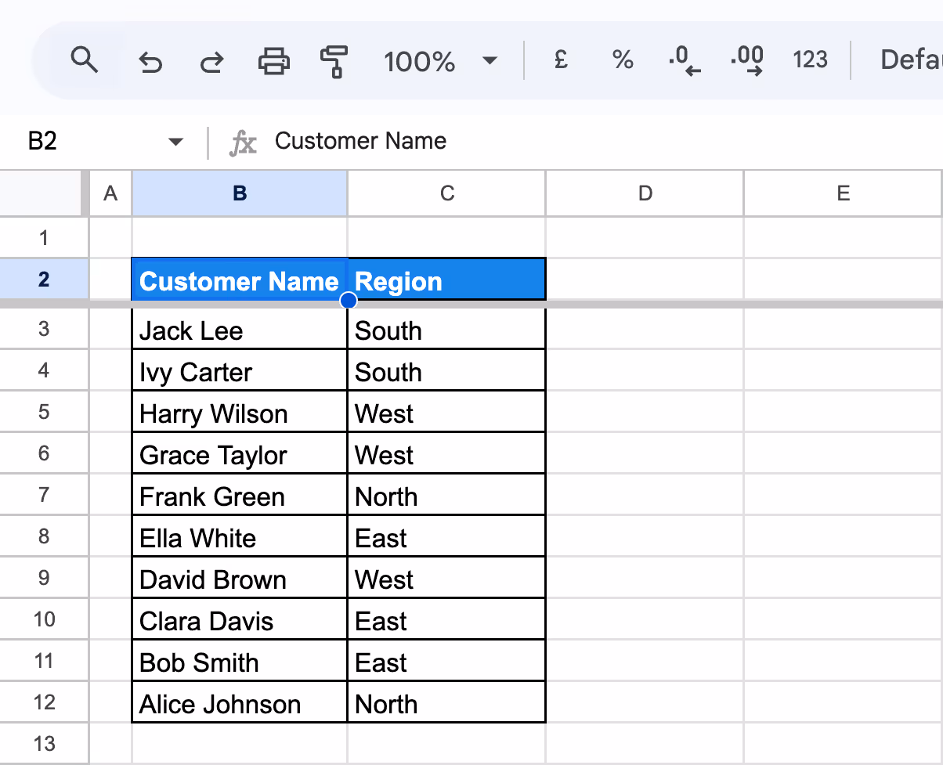This screenshot has height=765, width=943.
Task: Open search within the spreadsheet
Action: click(x=85, y=59)
